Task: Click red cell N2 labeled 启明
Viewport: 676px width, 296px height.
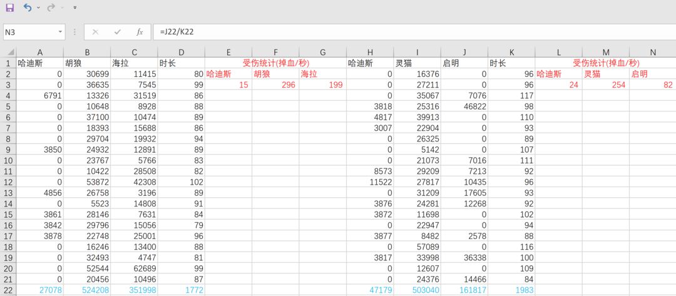Action: point(653,74)
